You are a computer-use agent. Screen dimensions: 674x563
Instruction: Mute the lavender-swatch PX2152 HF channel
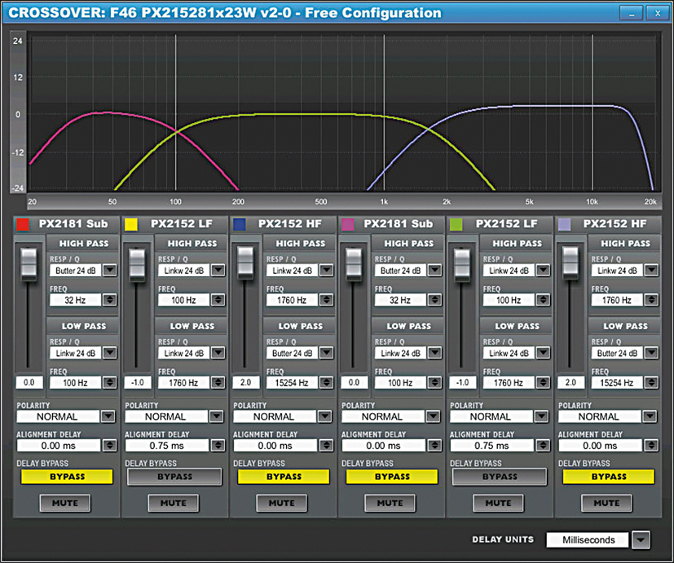click(606, 503)
